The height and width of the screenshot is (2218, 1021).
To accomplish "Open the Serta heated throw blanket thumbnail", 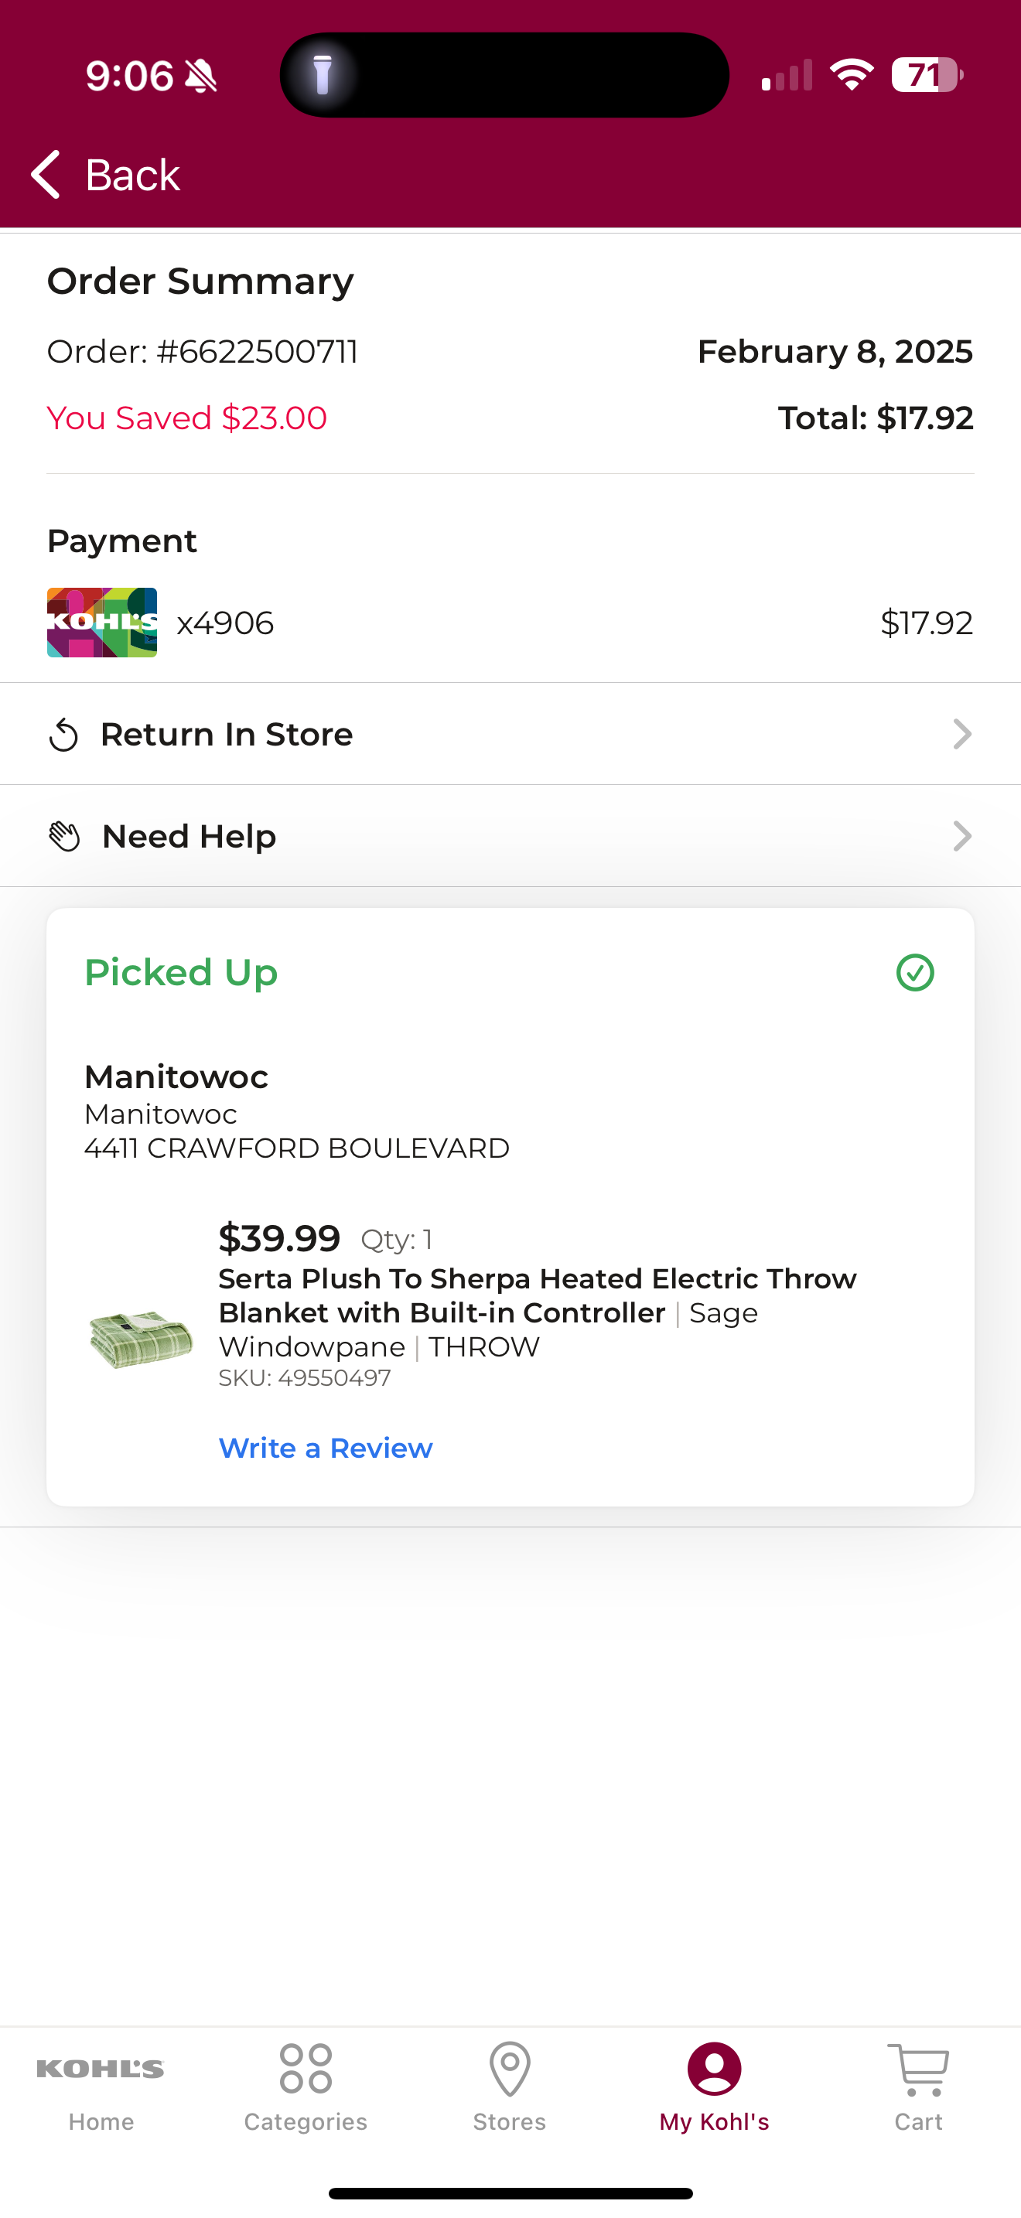I will pyautogui.click(x=142, y=1339).
